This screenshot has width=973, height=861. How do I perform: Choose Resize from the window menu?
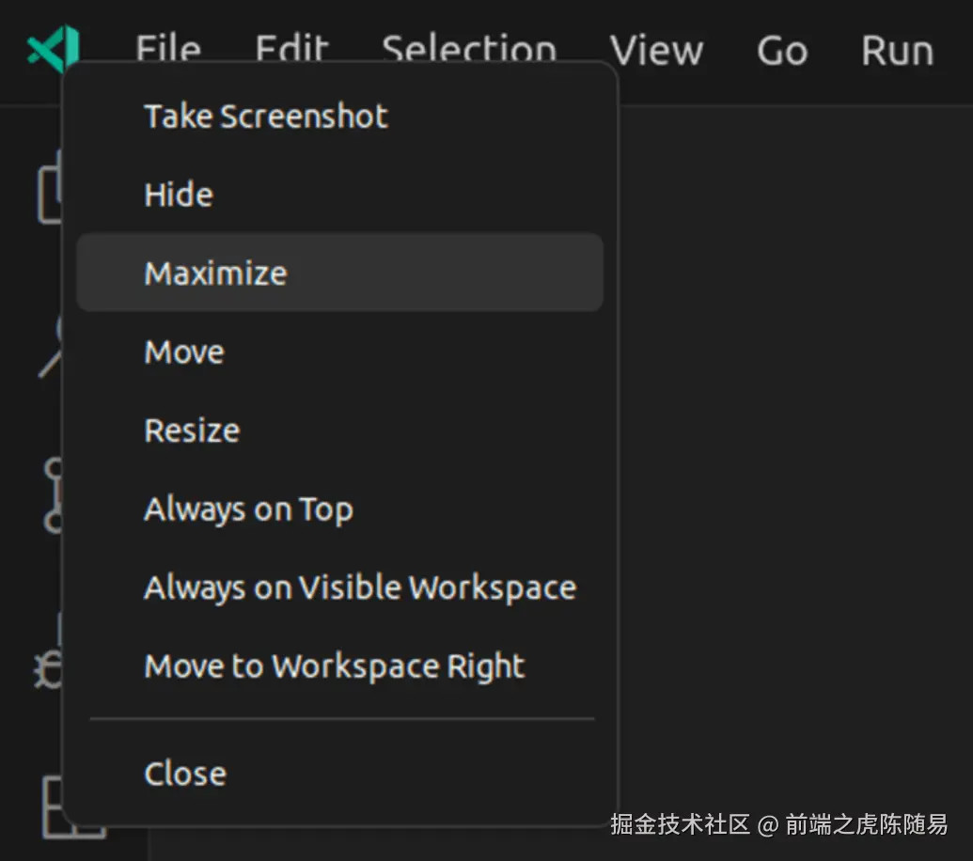(x=192, y=430)
